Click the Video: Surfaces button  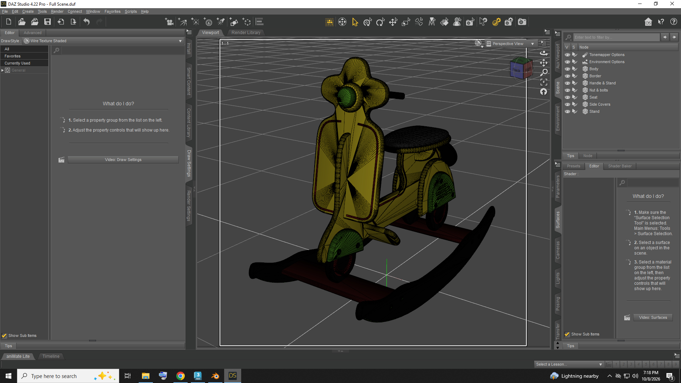(653, 317)
